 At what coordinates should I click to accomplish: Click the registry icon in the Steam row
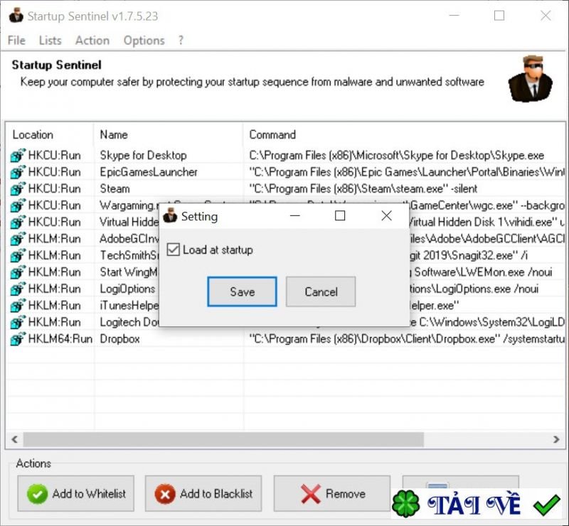18,188
